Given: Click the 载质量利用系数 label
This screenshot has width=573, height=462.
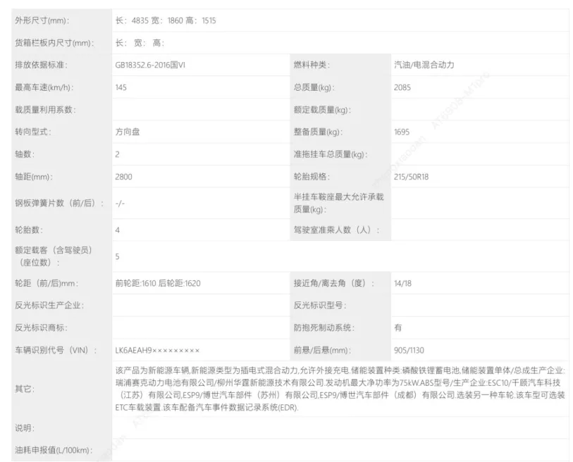Looking at the screenshot, I should coord(45,110).
